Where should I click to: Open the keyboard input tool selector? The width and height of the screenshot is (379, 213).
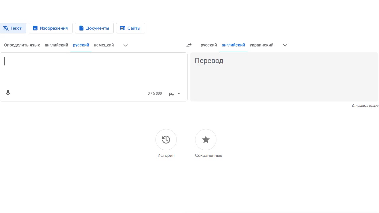coord(174,94)
